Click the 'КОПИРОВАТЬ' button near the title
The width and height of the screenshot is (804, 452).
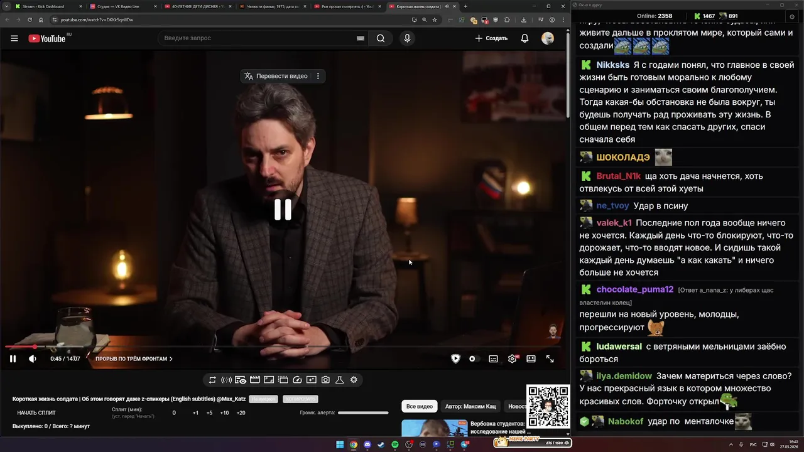pyautogui.click(x=300, y=399)
